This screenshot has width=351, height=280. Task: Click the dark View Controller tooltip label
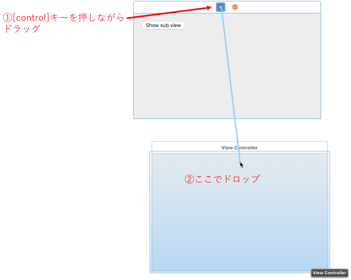(329, 273)
